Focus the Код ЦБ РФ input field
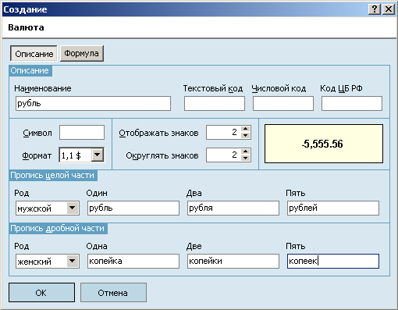The width and height of the screenshot is (398, 310). pyautogui.click(x=352, y=103)
